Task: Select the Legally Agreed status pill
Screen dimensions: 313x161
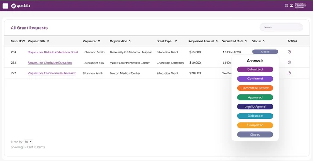Action: pyautogui.click(x=255, y=107)
